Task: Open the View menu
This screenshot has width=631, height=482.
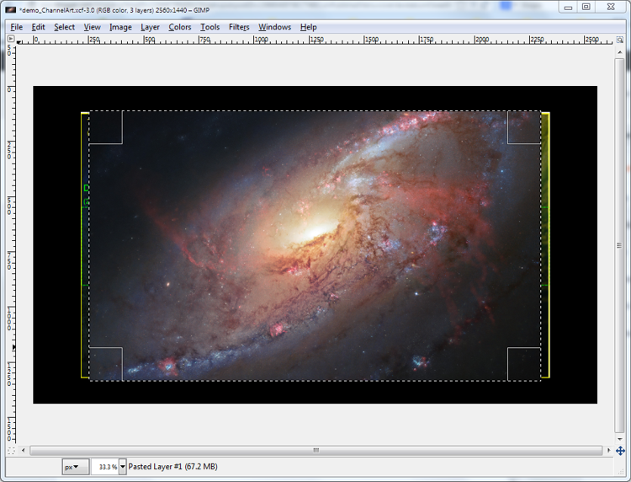Action: point(93,27)
